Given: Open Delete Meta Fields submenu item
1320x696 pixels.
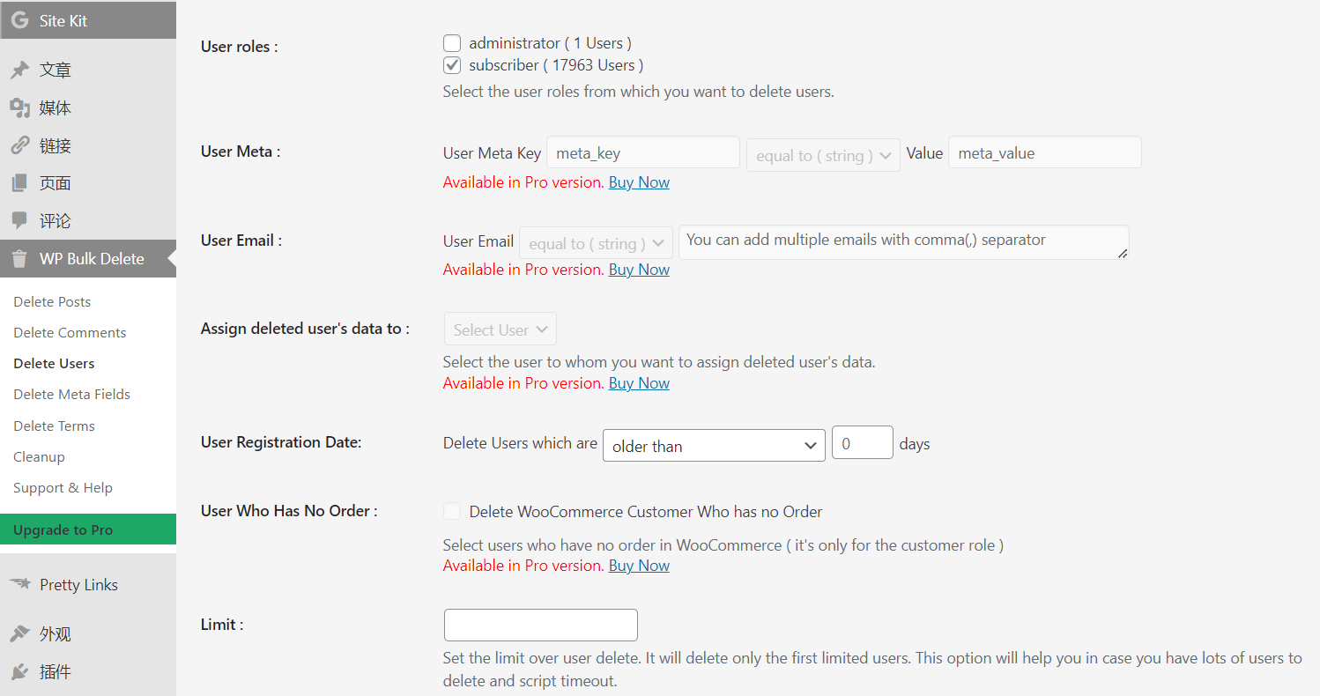Looking at the screenshot, I should [71, 394].
